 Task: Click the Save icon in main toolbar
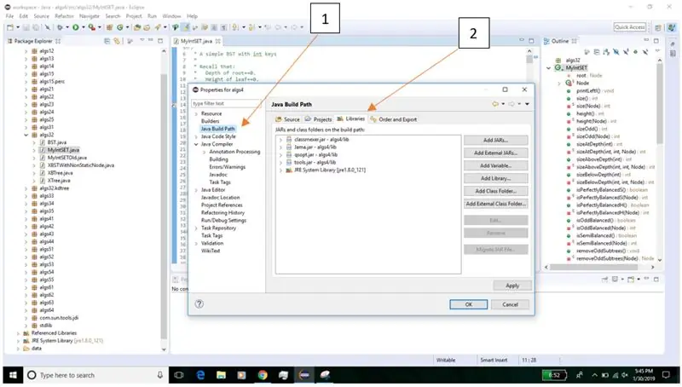point(26,27)
